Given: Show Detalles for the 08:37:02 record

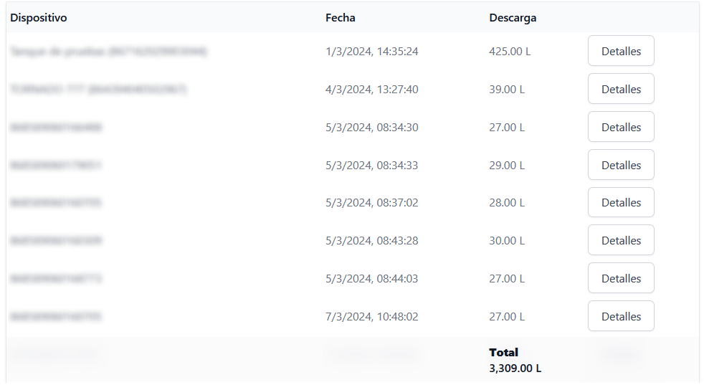Looking at the screenshot, I should (x=621, y=203).
